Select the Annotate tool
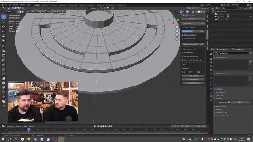253x142 pixels. pos(4,46)
